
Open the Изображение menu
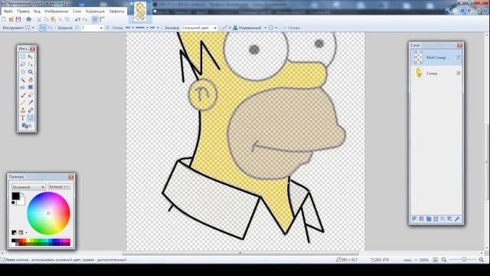tap(56, 11)
